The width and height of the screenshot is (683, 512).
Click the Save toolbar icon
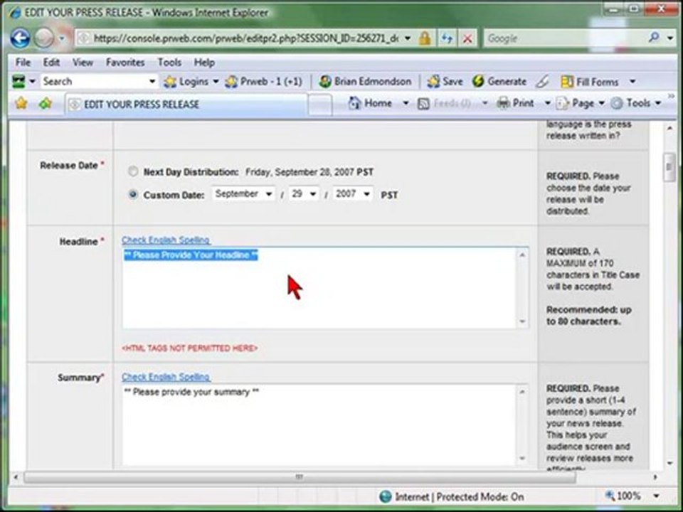445,81
